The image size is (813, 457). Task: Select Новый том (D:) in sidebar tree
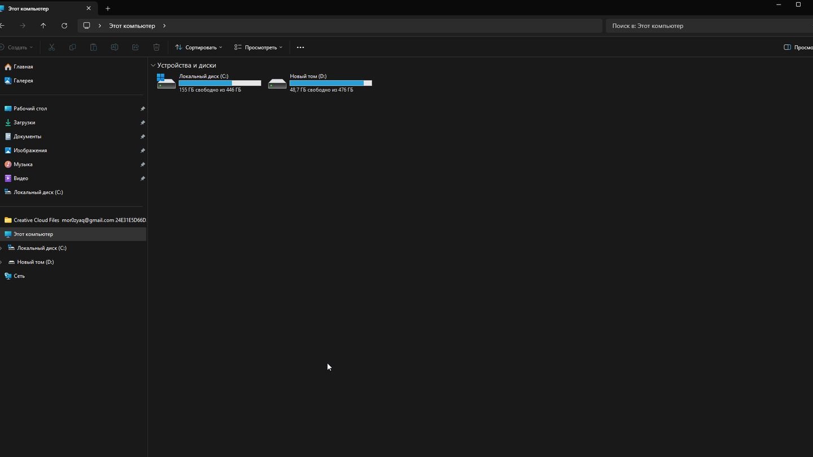click(36, 262)
